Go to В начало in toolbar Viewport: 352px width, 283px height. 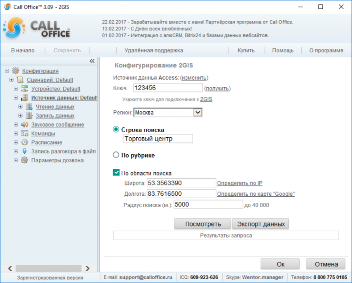23,50
